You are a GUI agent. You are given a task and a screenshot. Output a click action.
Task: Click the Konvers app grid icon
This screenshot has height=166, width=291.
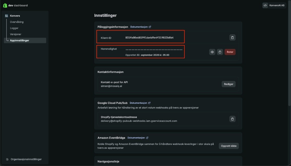7,16
